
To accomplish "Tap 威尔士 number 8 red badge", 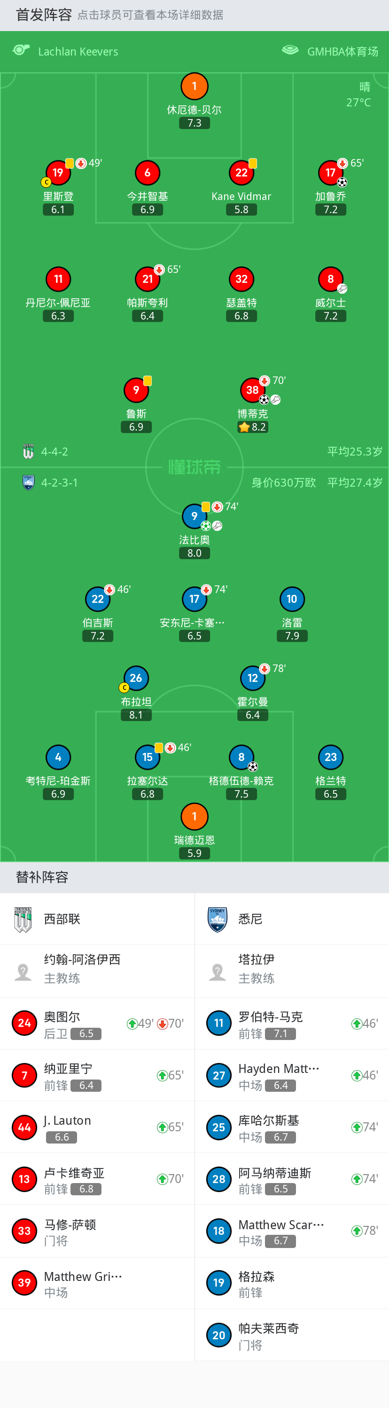I will click(x=331, y=280).
